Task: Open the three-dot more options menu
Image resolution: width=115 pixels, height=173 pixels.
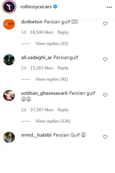Action: coord(109,7)
